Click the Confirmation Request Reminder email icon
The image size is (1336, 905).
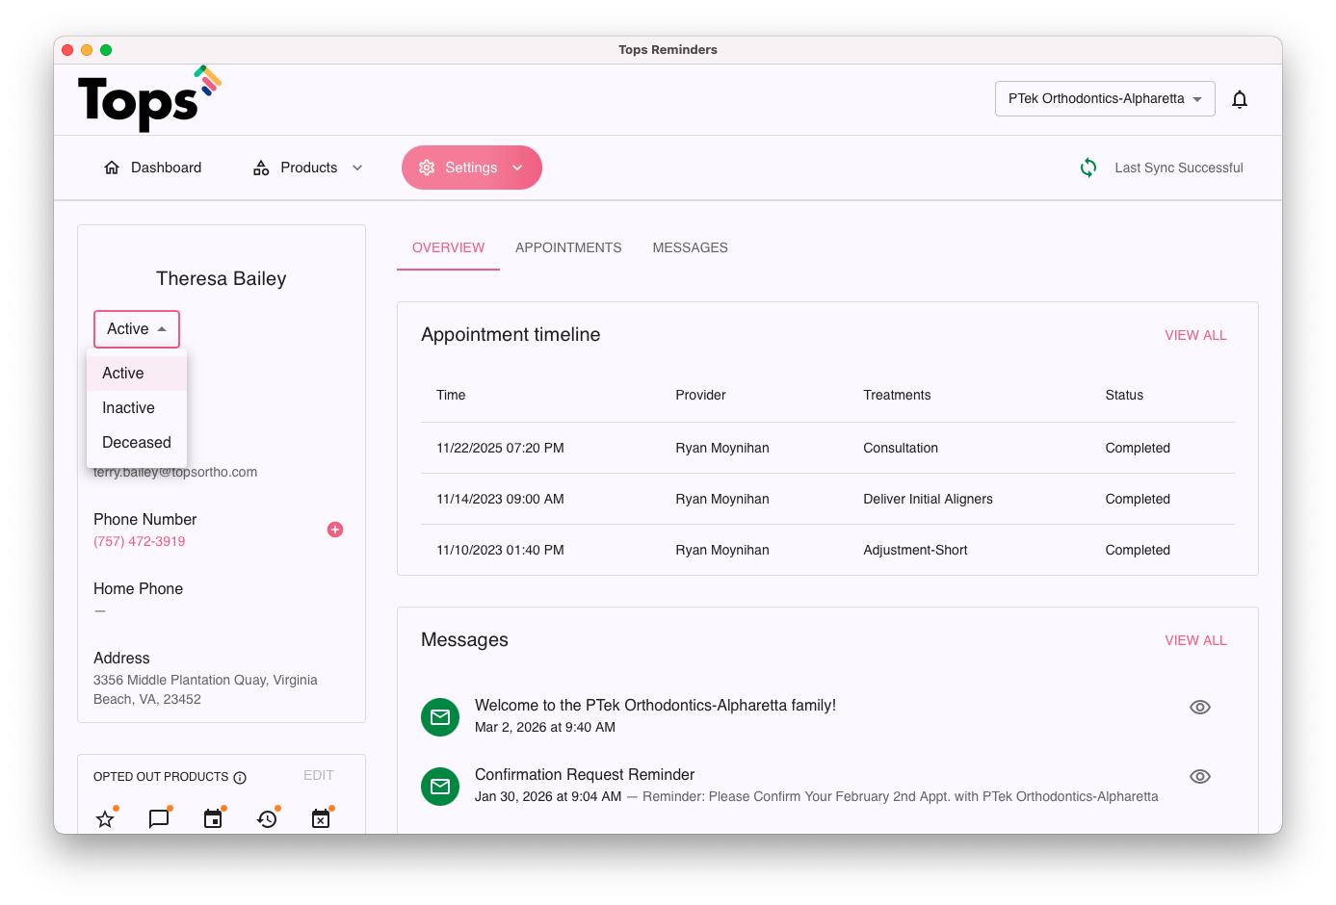tap(440, 787)
